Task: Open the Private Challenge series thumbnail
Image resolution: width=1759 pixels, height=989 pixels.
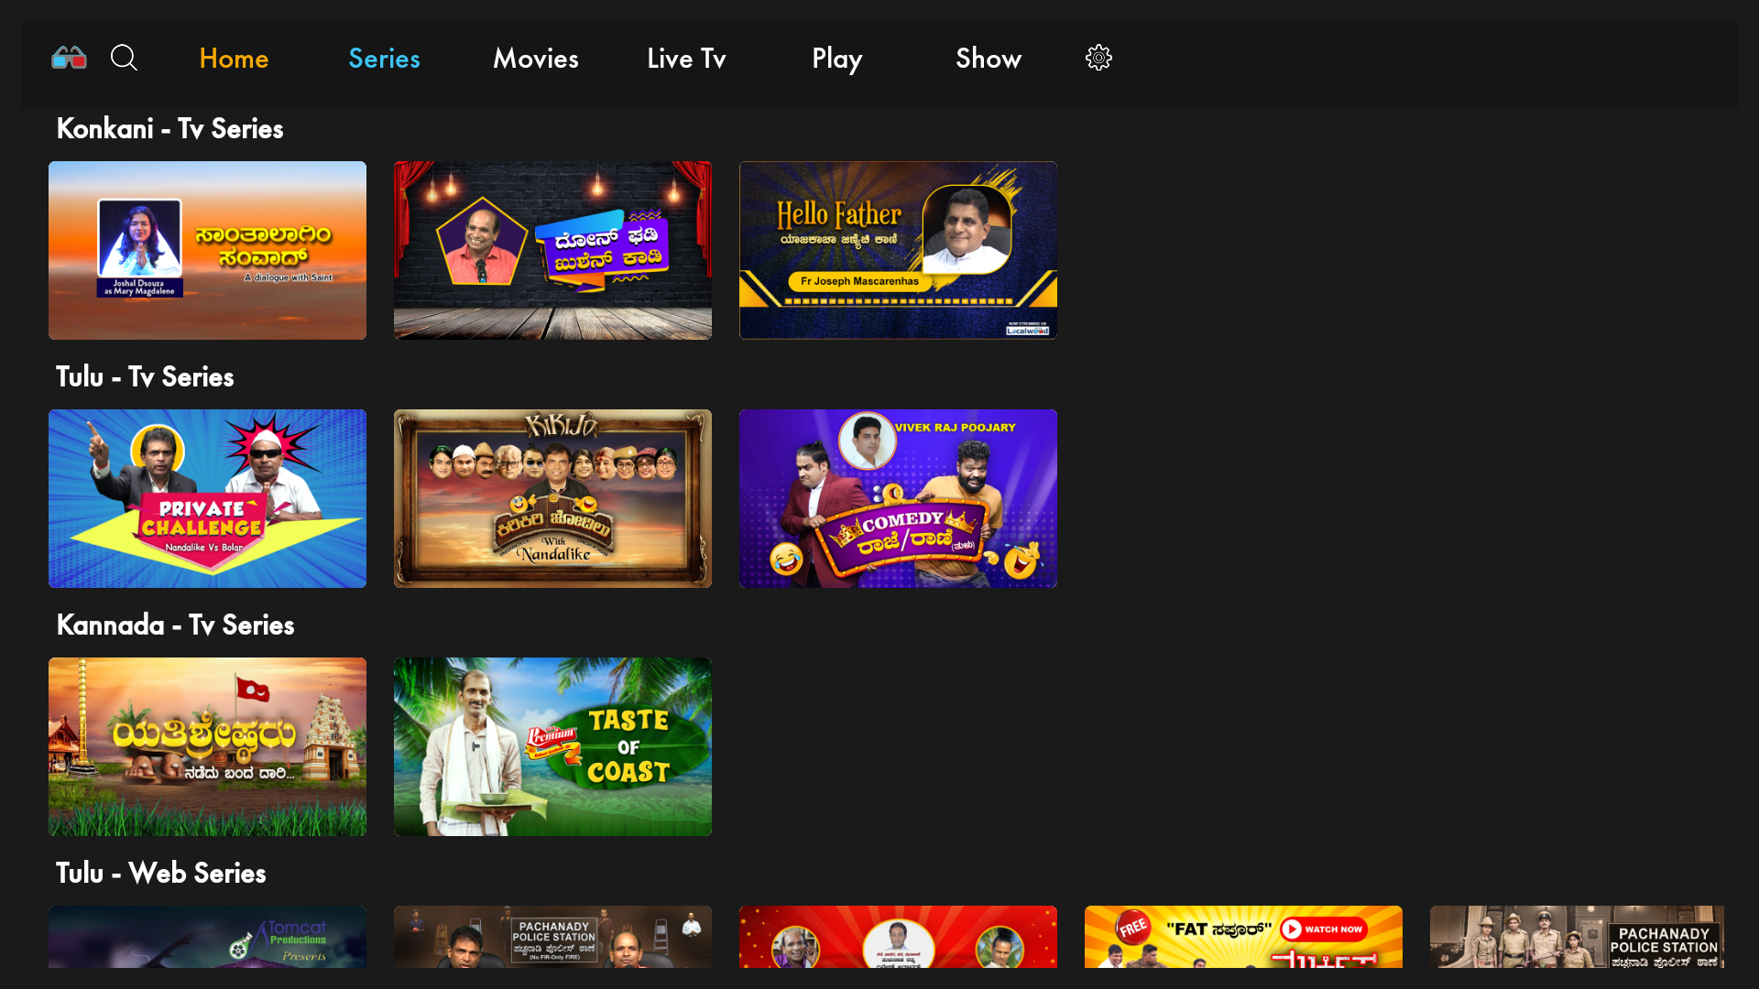Action: pyautogui.click(x=207, y=498)
